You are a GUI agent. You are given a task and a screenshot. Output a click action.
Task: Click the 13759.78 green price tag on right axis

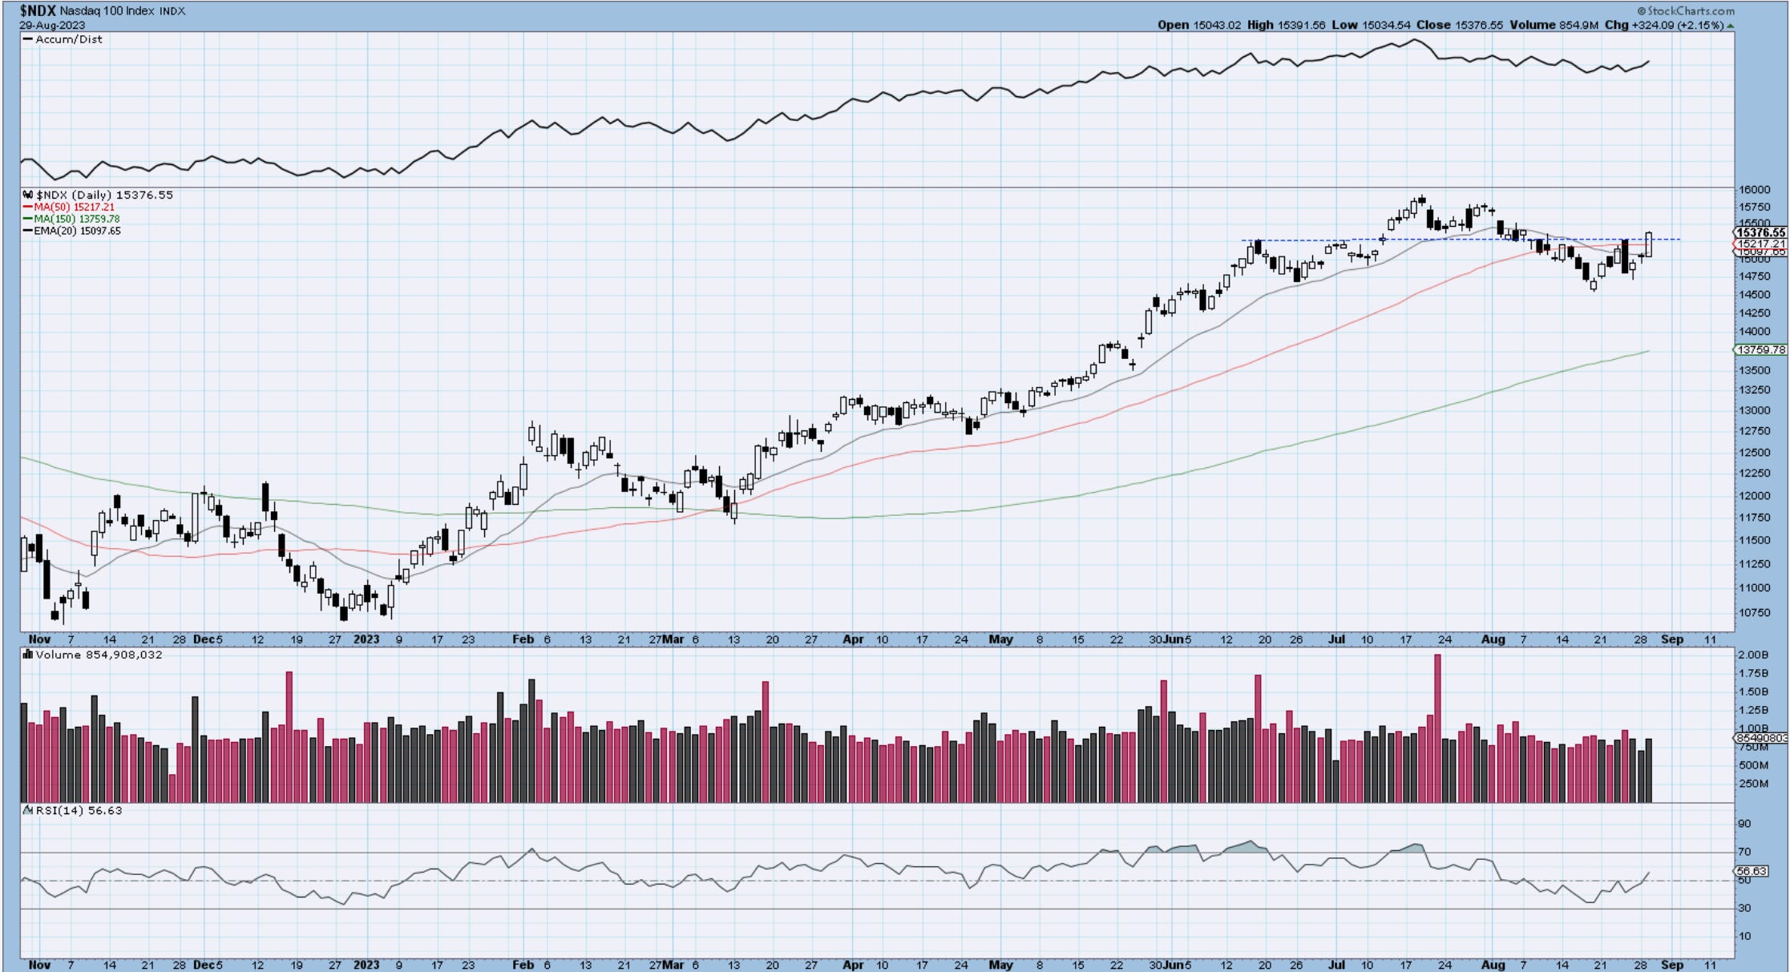(1760, 350)
